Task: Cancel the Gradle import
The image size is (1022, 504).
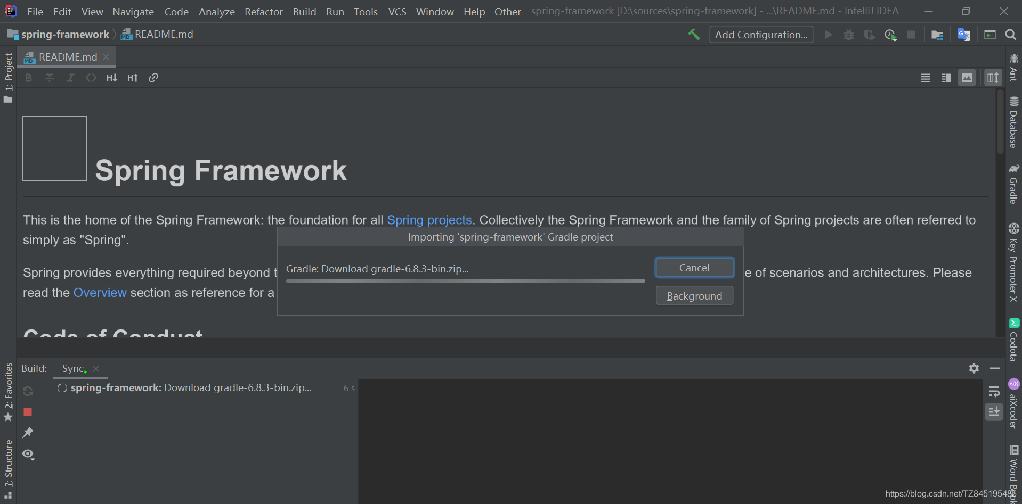Action: pyautogui.click(x=694, y=268)
